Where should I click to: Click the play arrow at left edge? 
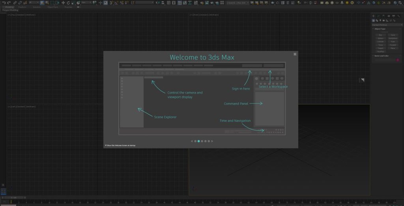[x=3, y=185]
